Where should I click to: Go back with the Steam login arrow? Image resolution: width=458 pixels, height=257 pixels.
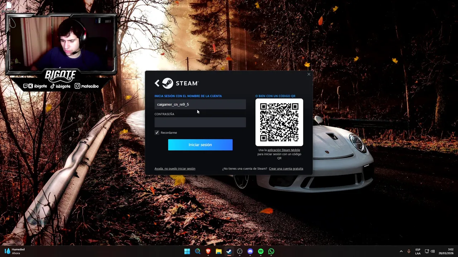coord(157,83)
